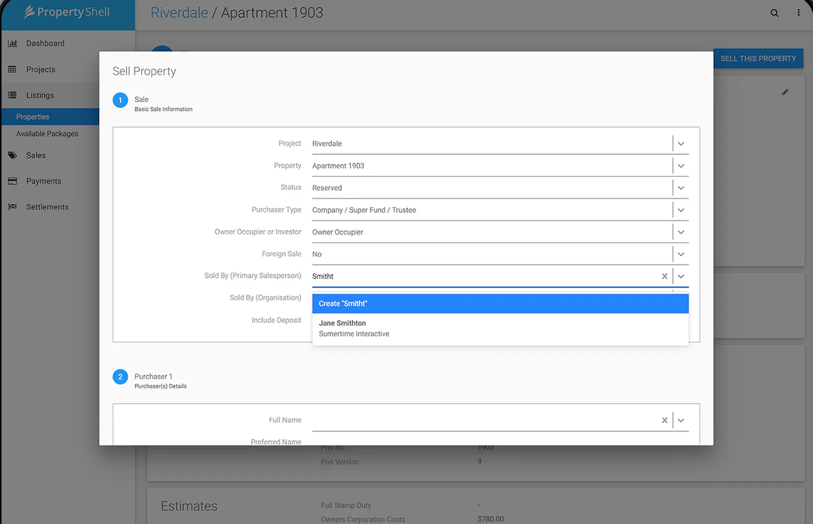Click the Sales tag icon

[13, 155]
